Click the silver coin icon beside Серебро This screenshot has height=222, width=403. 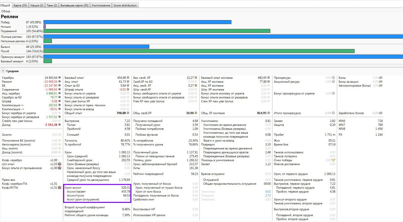click(60, 78)
